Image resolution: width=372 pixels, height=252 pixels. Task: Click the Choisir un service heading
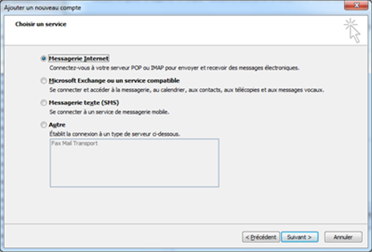pos(41,24)
